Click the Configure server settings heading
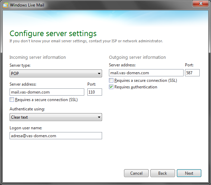This screenshot has width=211, height=185. pyautogui.click(x=53, y=34)
